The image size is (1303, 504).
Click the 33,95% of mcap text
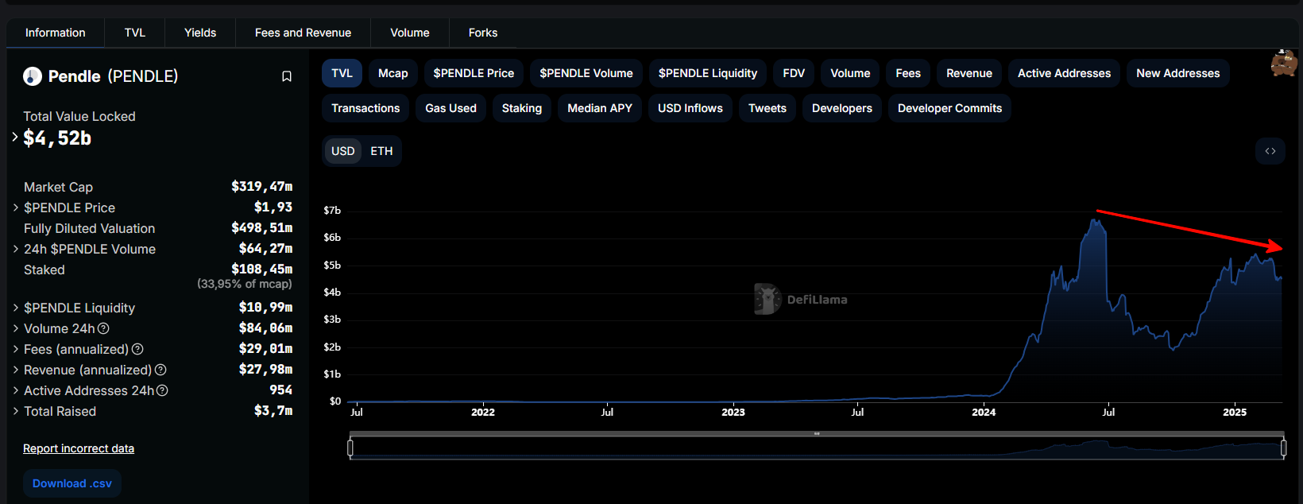[245, 284]
